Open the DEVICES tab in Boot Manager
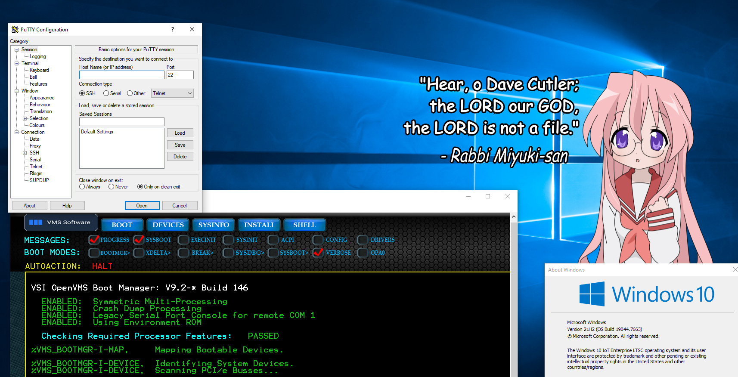Screen dimensions: 738x377 pos(168,225)
